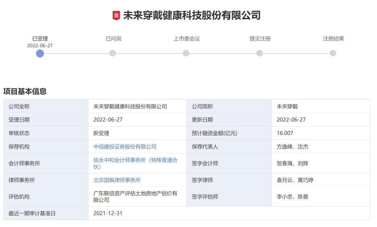
Task: Click the 预计融资金额(亿元) label
Action: point(214,133)
